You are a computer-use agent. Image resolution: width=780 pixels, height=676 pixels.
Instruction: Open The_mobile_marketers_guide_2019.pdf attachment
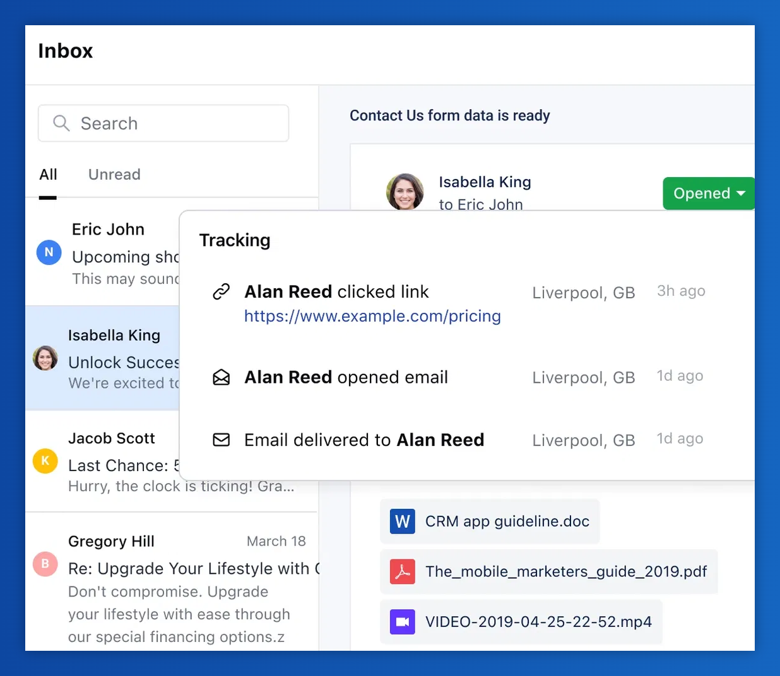tap(549, 572)
